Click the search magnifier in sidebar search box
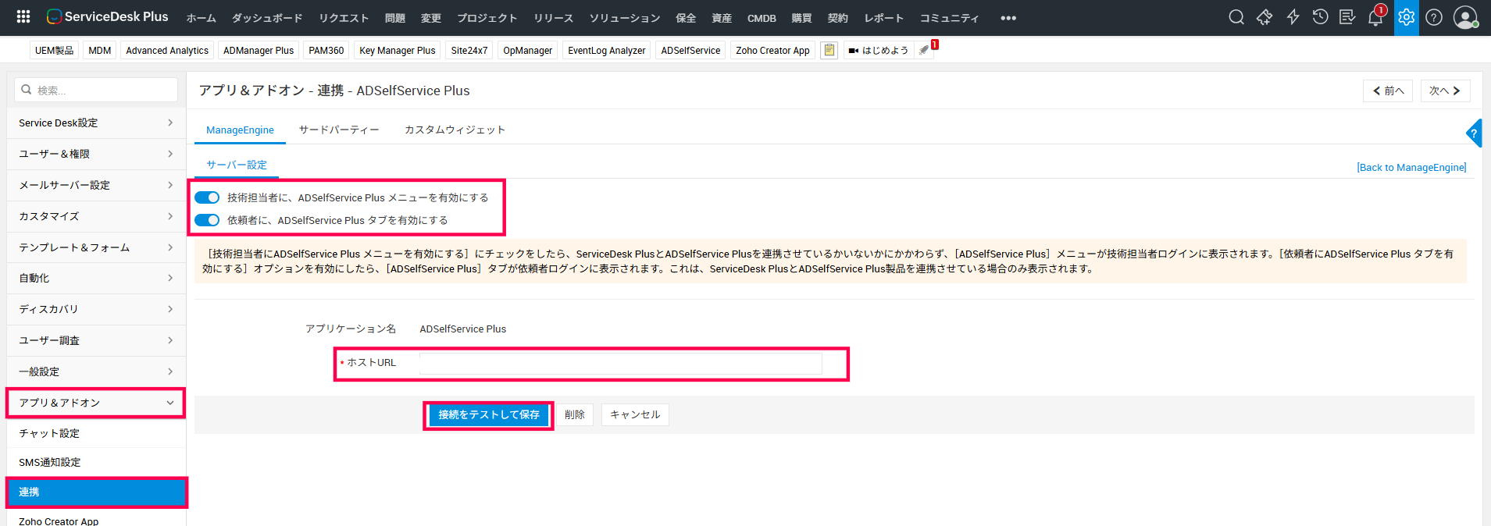Image resolution: width=1491 pixels, height=526 pixels. 27,90
